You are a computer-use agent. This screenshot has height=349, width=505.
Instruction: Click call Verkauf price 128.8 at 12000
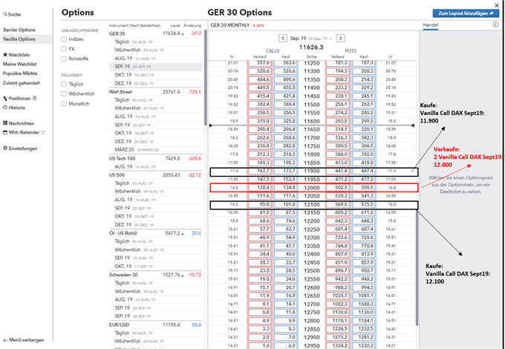click(x=260, y=187)
